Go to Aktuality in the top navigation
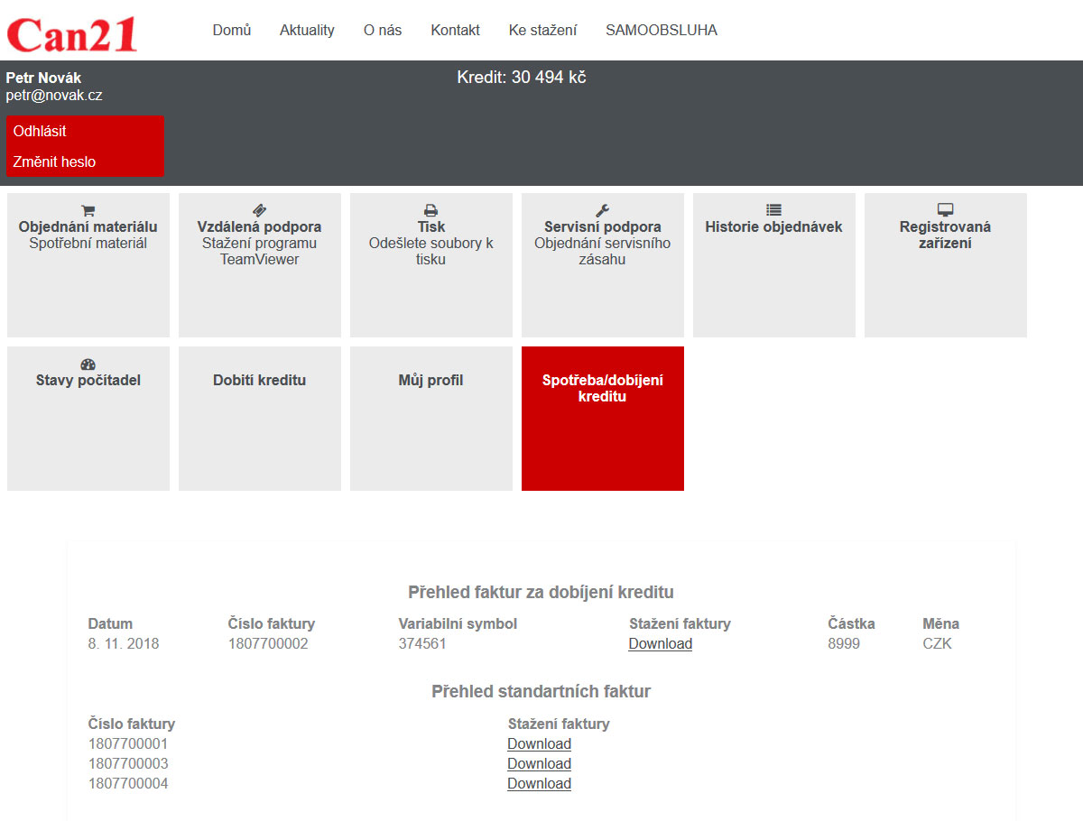This screenshot has width=1083, height=821. (x=307, y=30)
